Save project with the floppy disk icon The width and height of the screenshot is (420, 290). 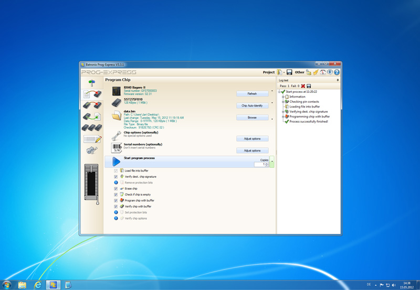point(289,72)
